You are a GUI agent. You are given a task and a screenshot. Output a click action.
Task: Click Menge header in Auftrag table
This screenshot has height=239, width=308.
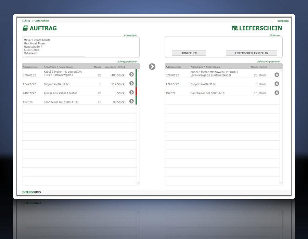point(98,67)
